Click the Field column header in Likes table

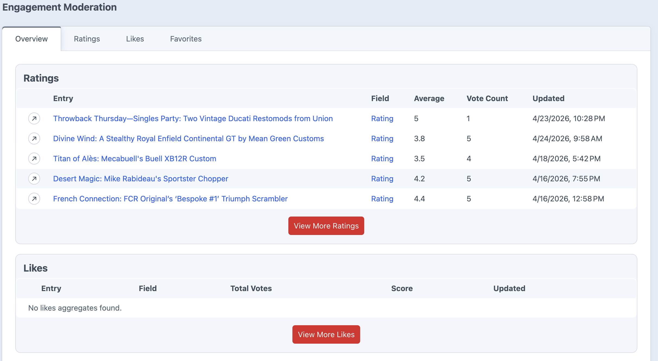click(x=148, y=288)
